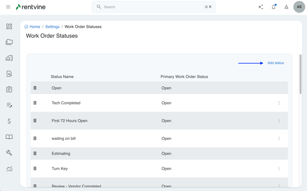The image size is (307, 191).
Task: Open user avatar AE account menu
Action: coord(299,7)
